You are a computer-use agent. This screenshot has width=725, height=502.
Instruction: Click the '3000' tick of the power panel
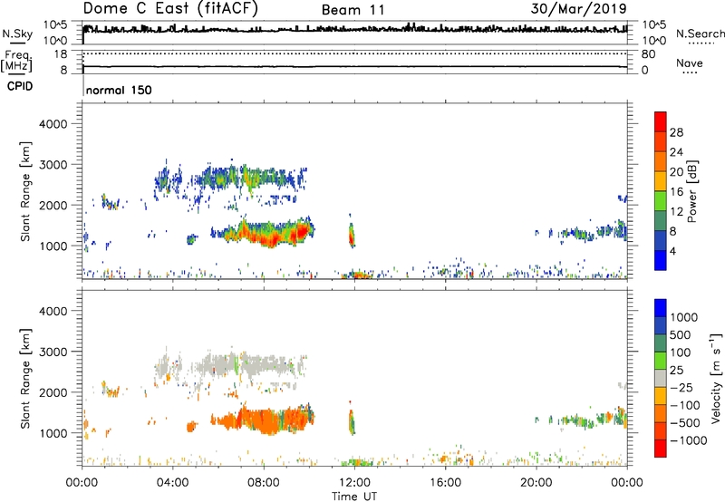point(53,165)
